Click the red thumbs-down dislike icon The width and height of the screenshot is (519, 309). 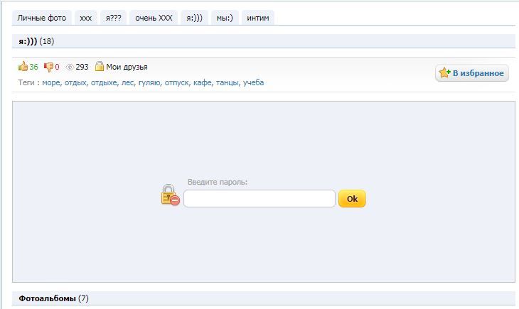coord(48,67)
